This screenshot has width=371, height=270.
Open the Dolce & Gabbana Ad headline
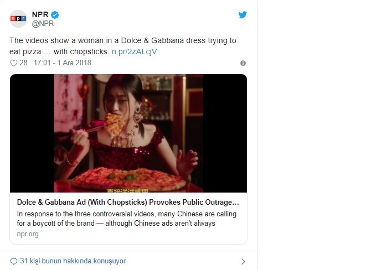tap(128, 202)
